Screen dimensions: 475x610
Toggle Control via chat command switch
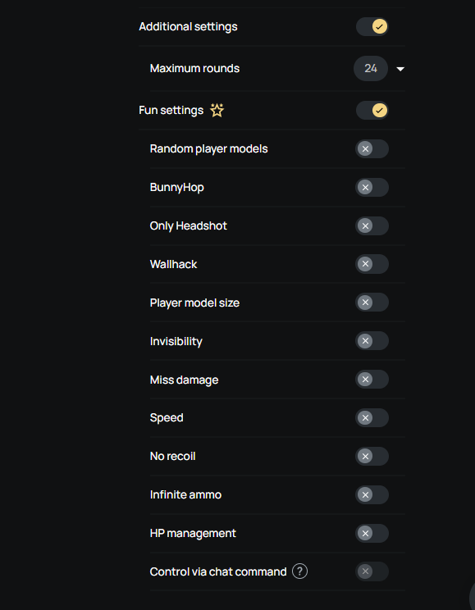coord(372,571)
